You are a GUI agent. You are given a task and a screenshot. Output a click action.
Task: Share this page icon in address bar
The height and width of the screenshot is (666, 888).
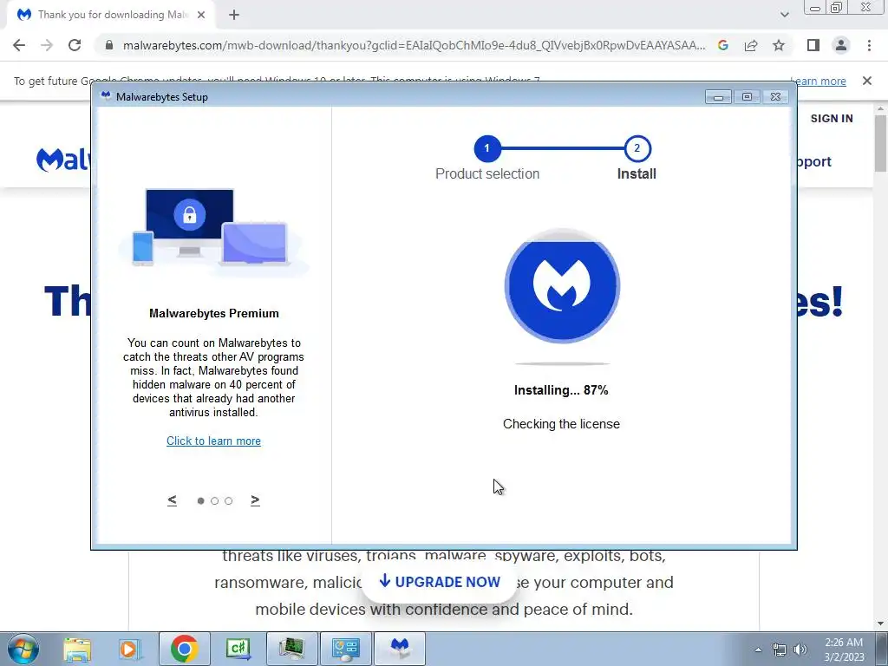751,45
